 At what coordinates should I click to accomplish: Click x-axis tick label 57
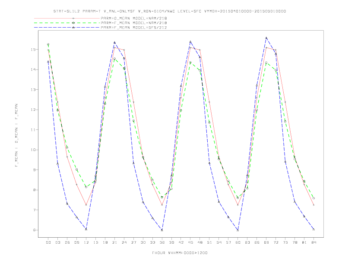click(228, 242)
